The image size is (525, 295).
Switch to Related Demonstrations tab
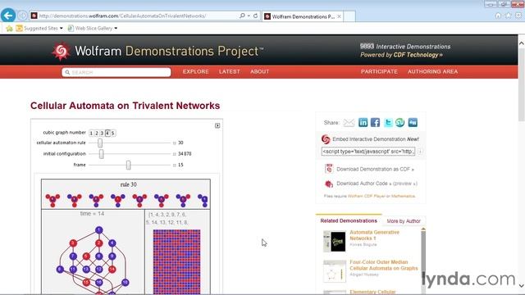click(349, 220)
